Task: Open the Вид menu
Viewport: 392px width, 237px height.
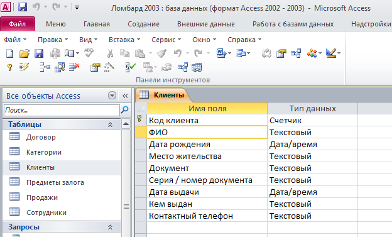Action: [x=88, y=40]
